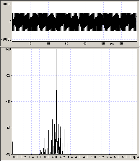Click the 4.0 kHz frequency label
The width and height of the screenshot is (140, 161).
(x=55, y=157)
